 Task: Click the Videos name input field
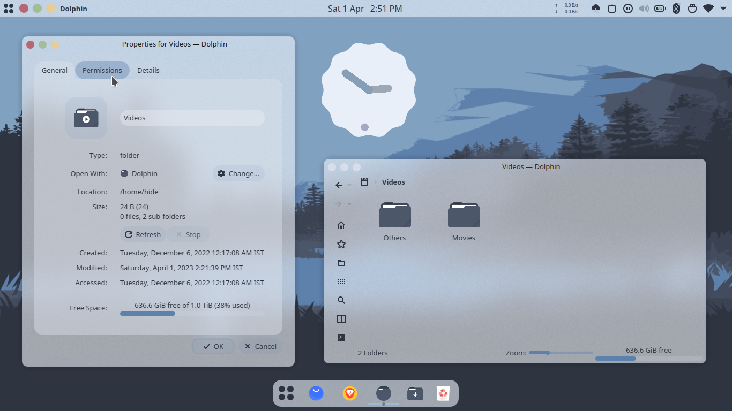192,118
